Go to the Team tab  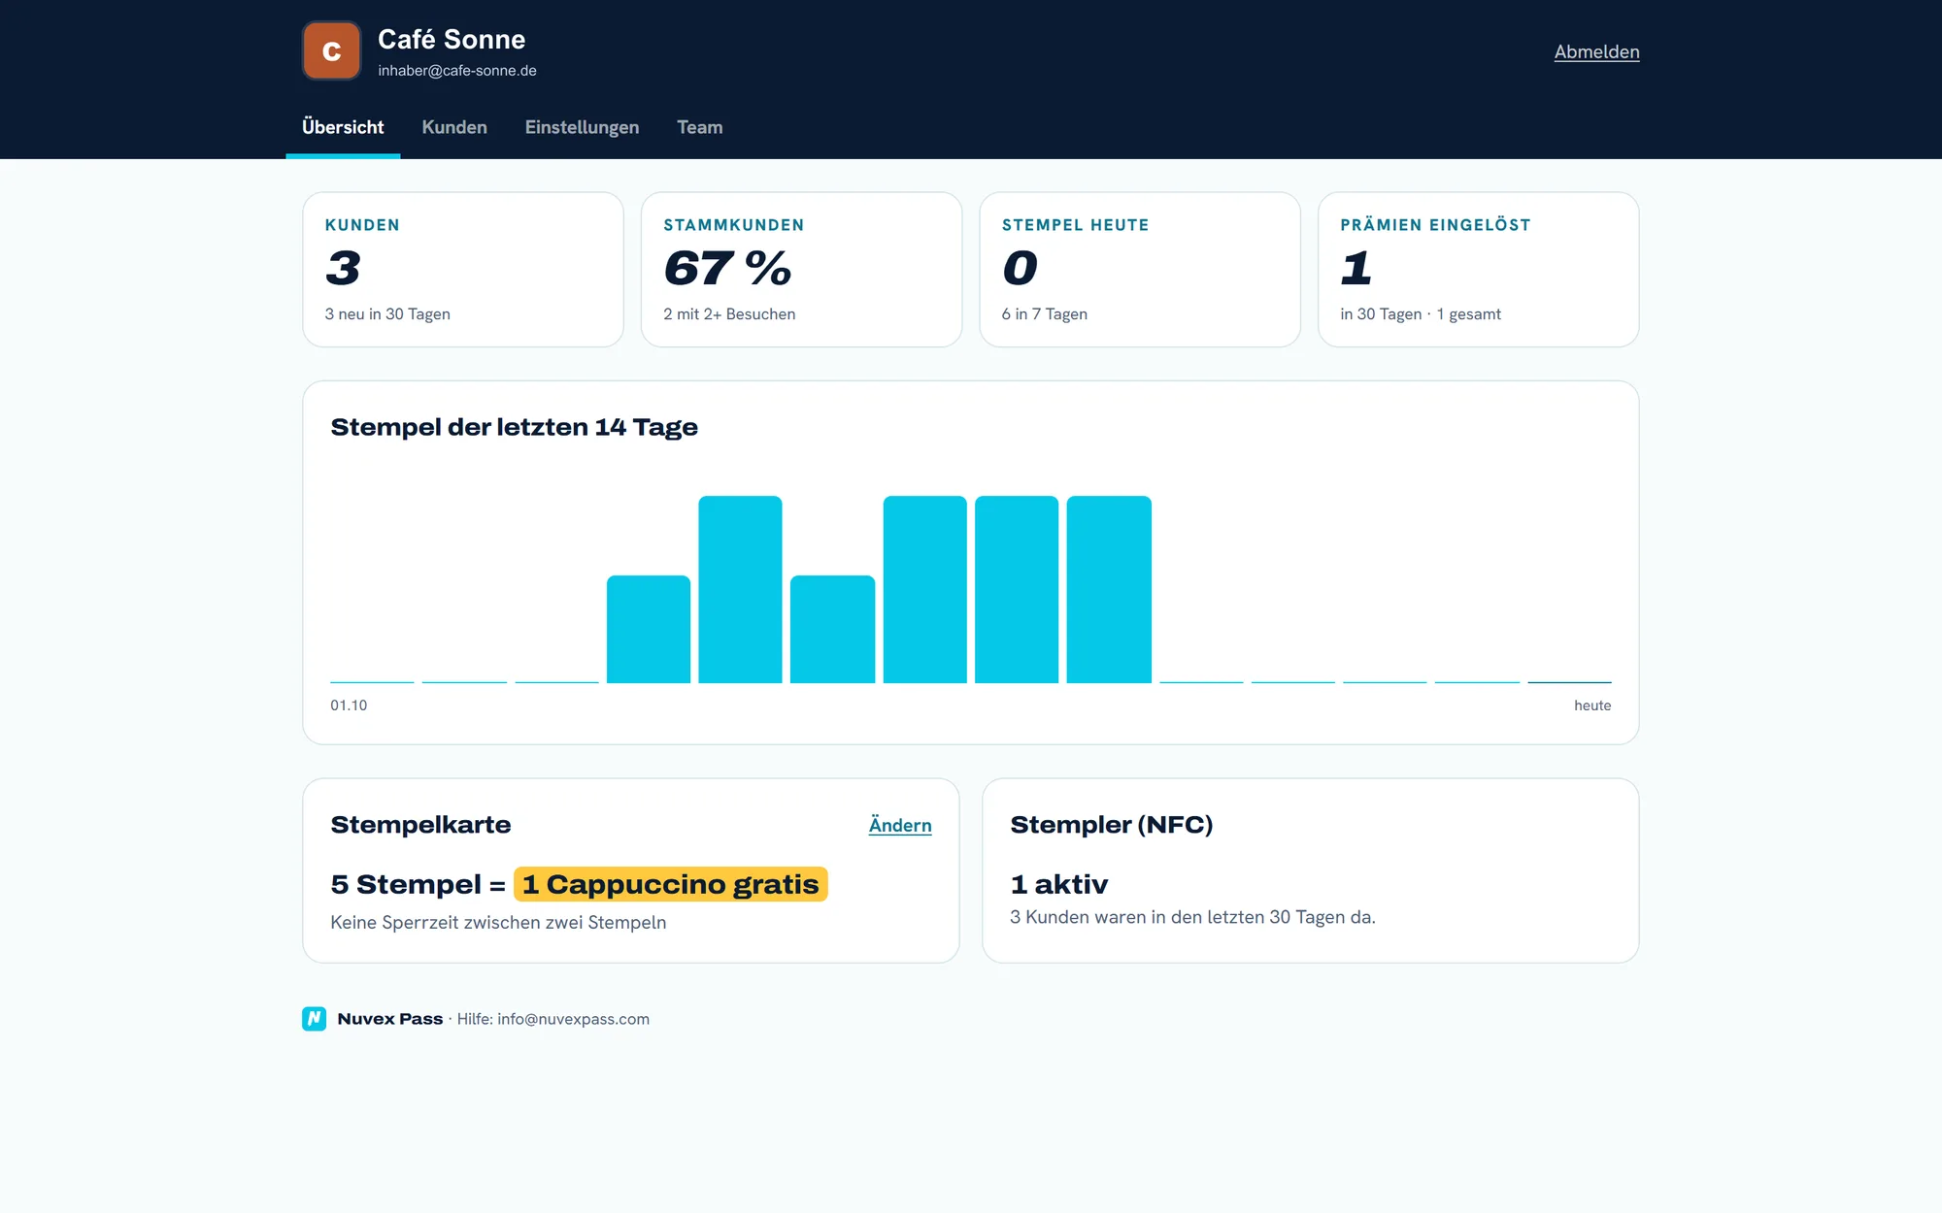pos(699,127)
